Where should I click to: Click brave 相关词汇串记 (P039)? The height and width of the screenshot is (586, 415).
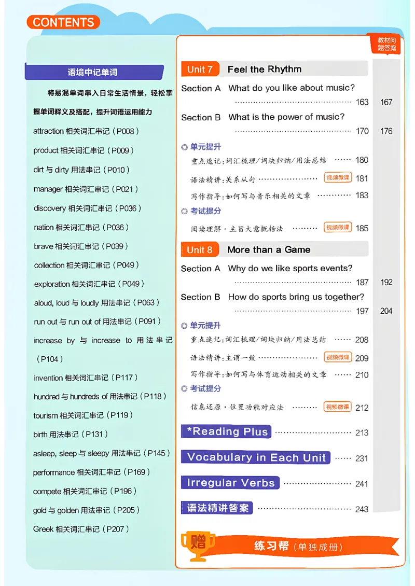click(x=81, y=246)
